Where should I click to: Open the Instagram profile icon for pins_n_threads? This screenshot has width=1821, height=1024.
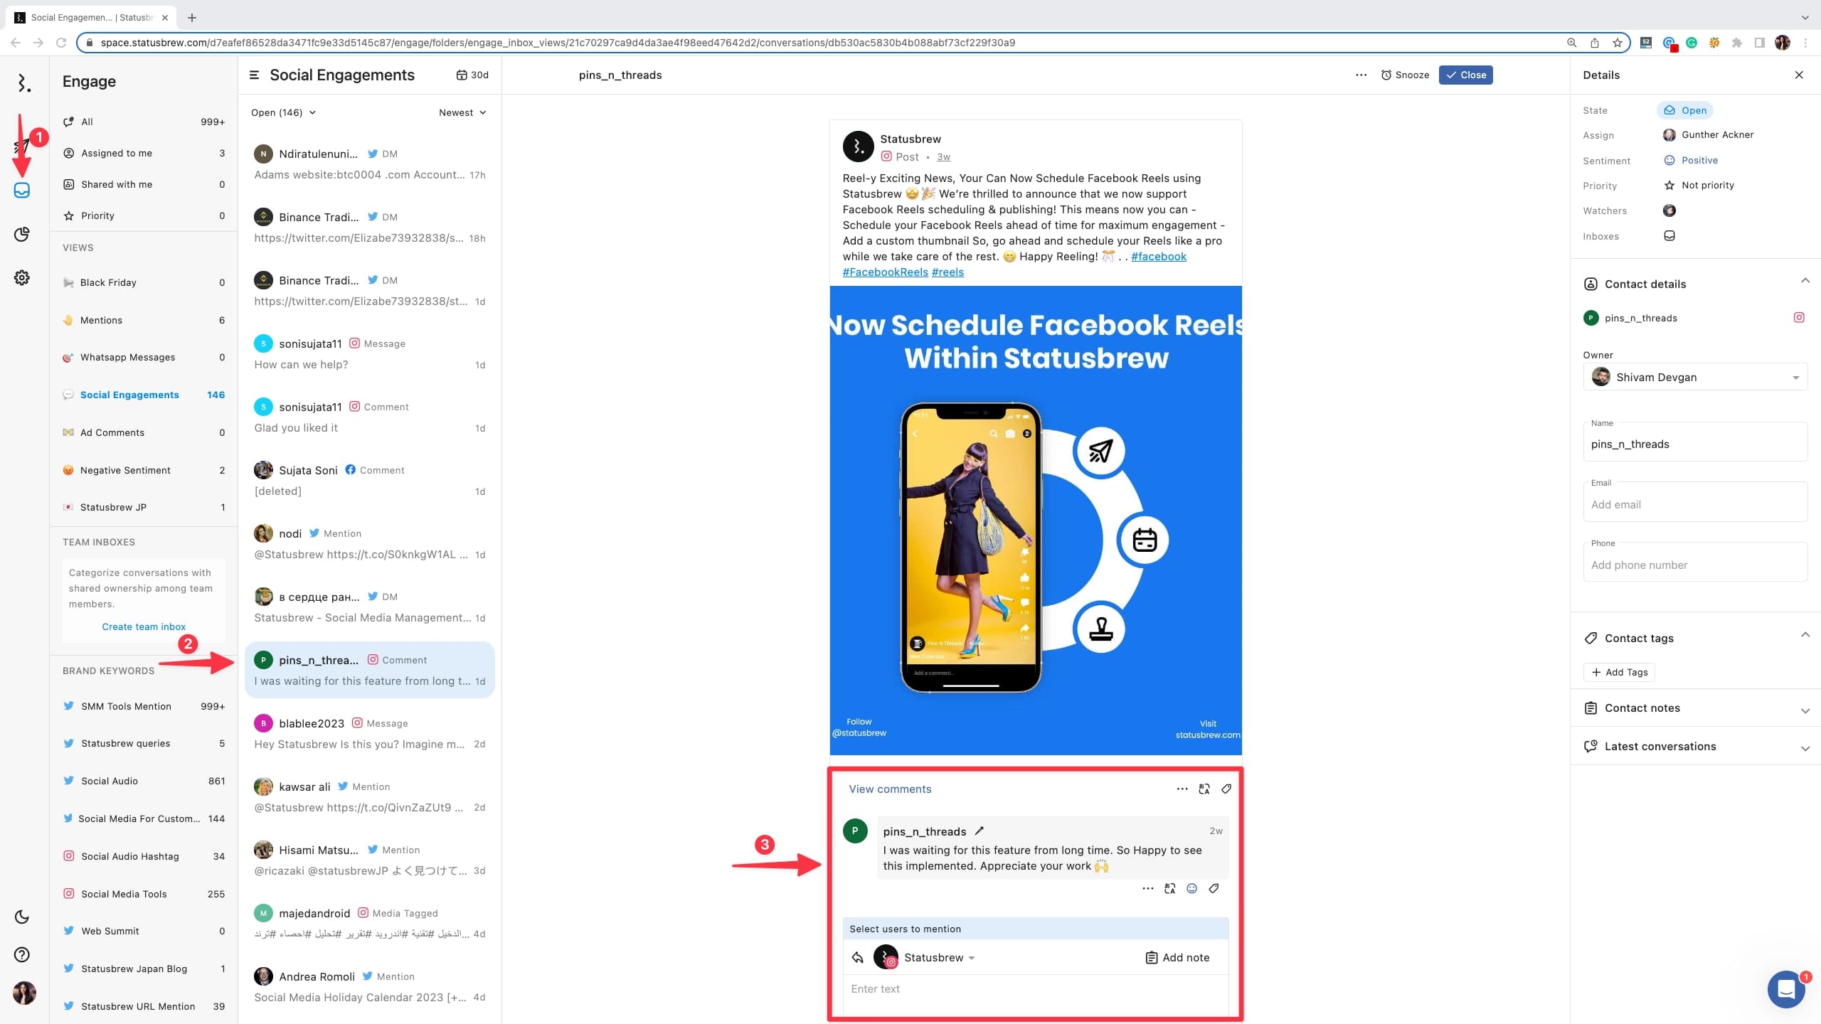(1799, 318)
